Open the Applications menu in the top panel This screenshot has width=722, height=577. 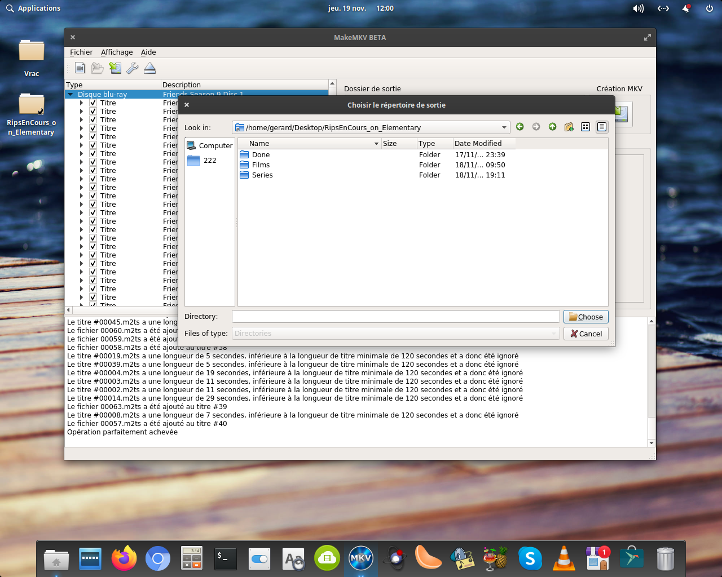click(x=33, y=8)
